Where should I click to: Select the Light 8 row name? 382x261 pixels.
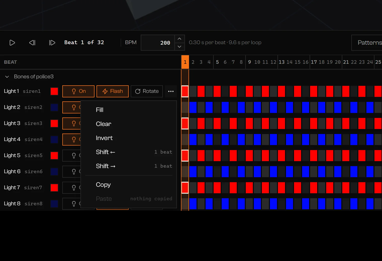click(x=12, y=204)
